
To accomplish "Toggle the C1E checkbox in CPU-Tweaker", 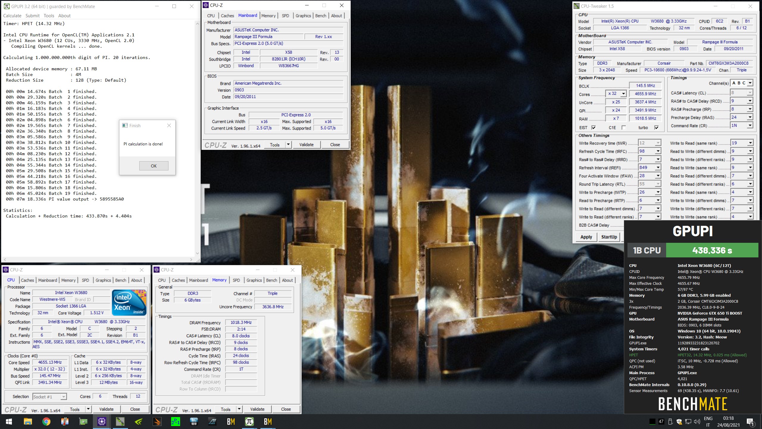I will coord(624,128).
